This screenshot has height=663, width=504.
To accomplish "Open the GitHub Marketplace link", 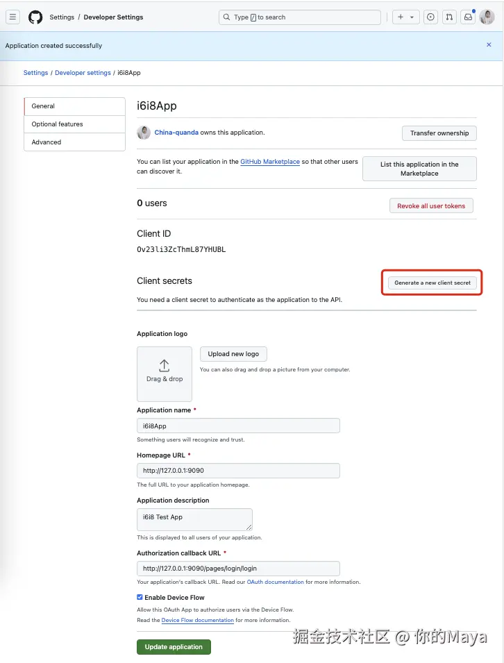I will (270, 162).
